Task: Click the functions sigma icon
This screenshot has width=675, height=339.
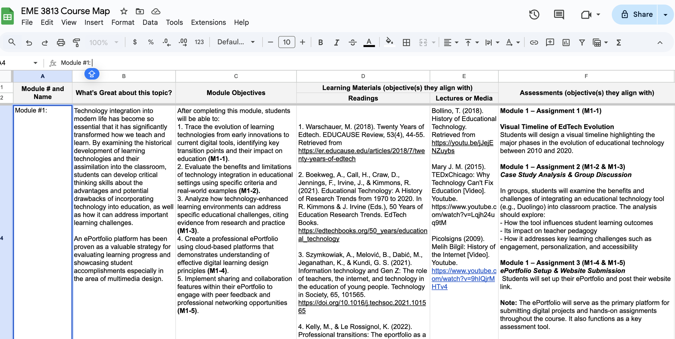Action: pyautogui.click(x=619, y=42)
